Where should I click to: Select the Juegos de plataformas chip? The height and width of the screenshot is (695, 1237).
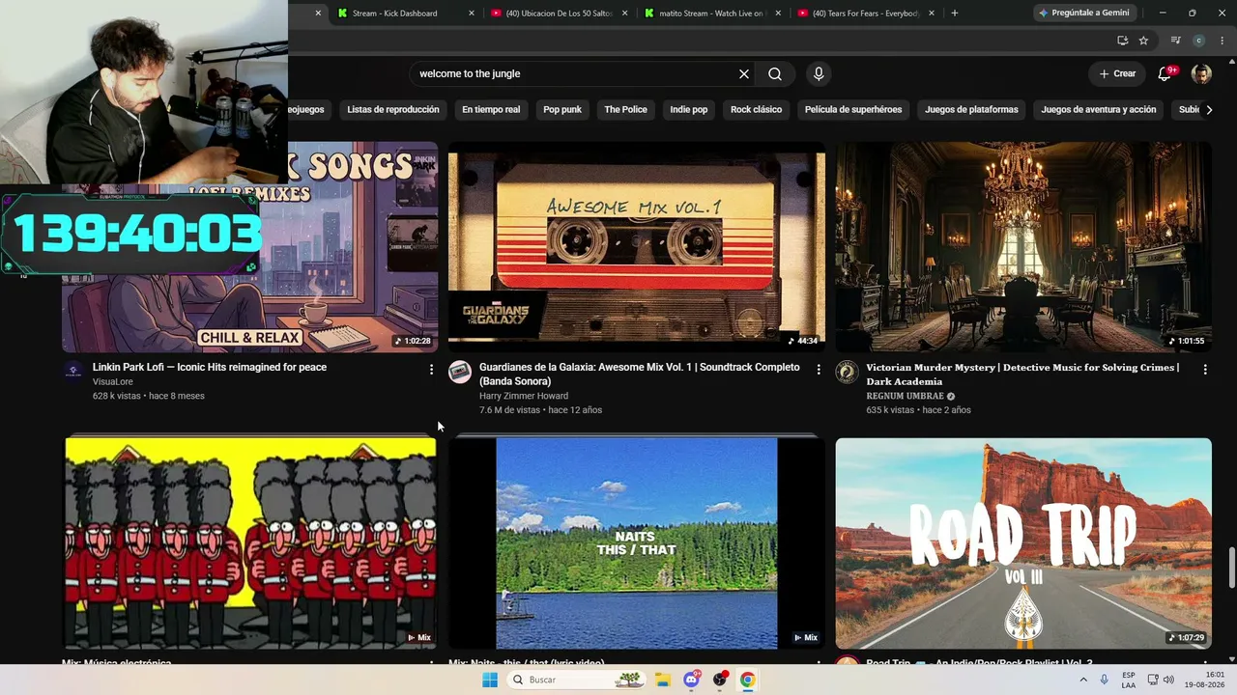pyautogui.click(x=971, y=110)
